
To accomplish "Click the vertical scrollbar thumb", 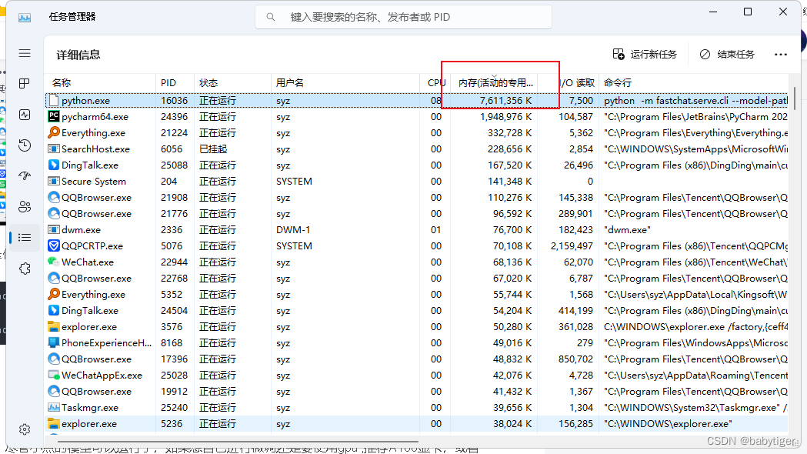I will [x=794, y=98].
